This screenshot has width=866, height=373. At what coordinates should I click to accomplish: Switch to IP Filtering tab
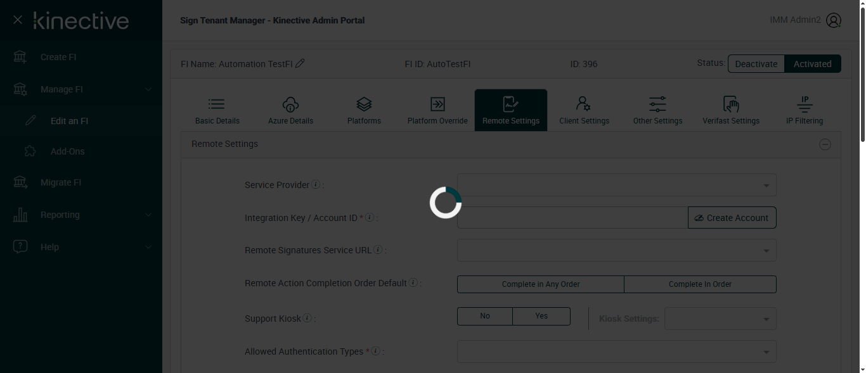tap(805, 110)
